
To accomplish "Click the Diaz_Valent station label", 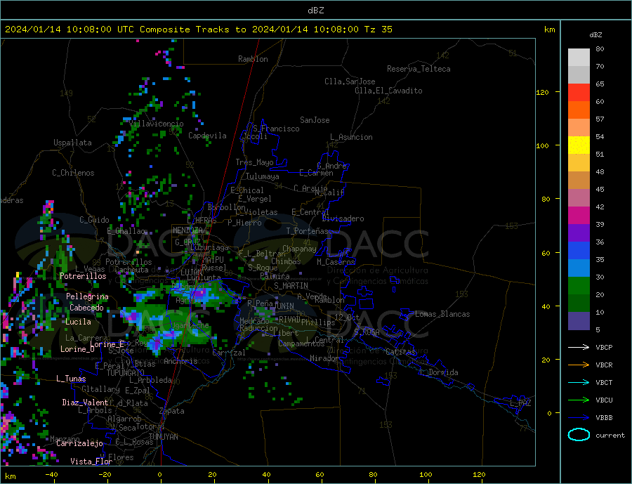I will click(x=85, y=403).
